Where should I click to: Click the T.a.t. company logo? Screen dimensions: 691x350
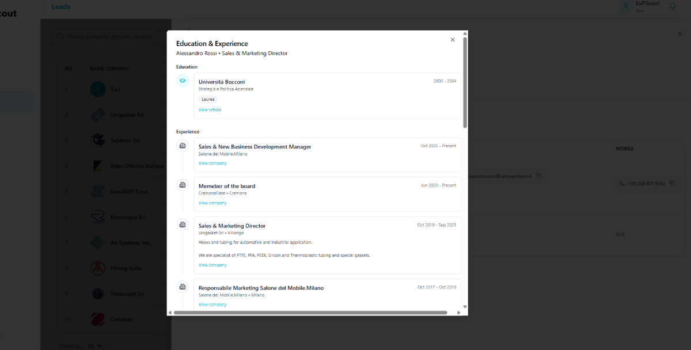coord(98,89)
